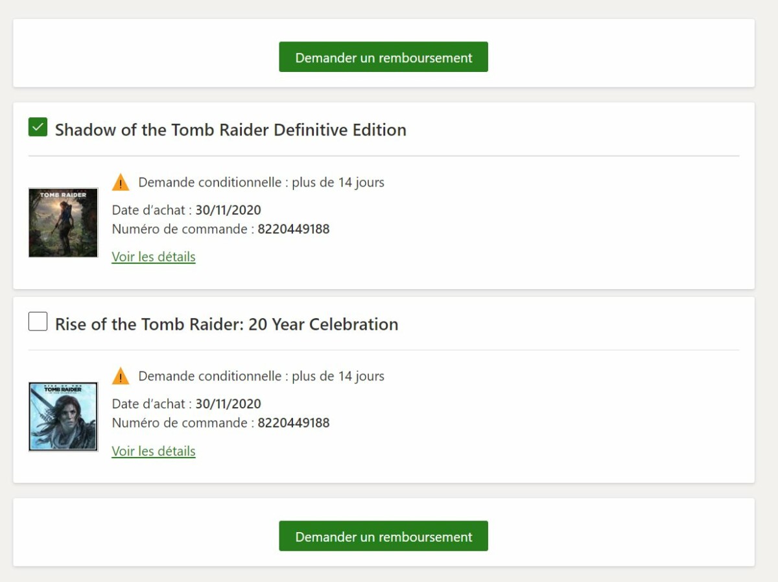Uncheck Shadow of the Tomb Raider checkbox
778x582 pixels.
coord(38,127)
